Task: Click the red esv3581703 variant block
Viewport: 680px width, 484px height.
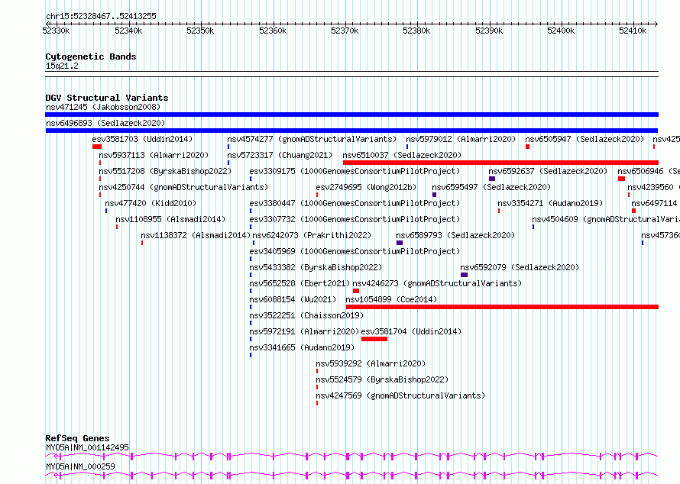Action: (x=97, y=147)
